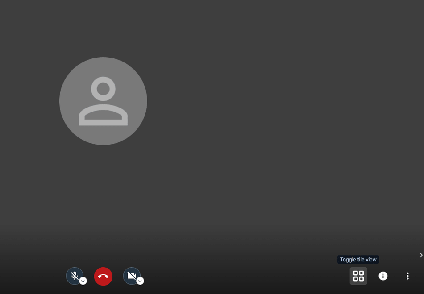Expand video settings arrow beside camera

pos(140,281)
